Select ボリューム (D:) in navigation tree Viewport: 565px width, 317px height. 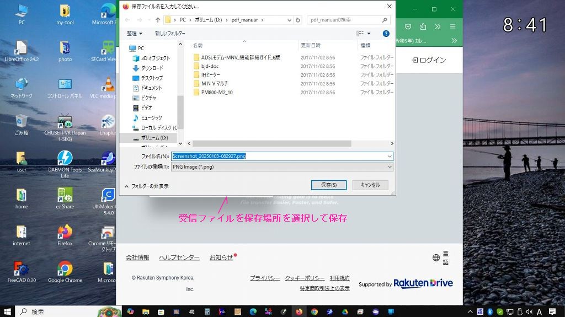pyautogui.click(x=154, y=138)
